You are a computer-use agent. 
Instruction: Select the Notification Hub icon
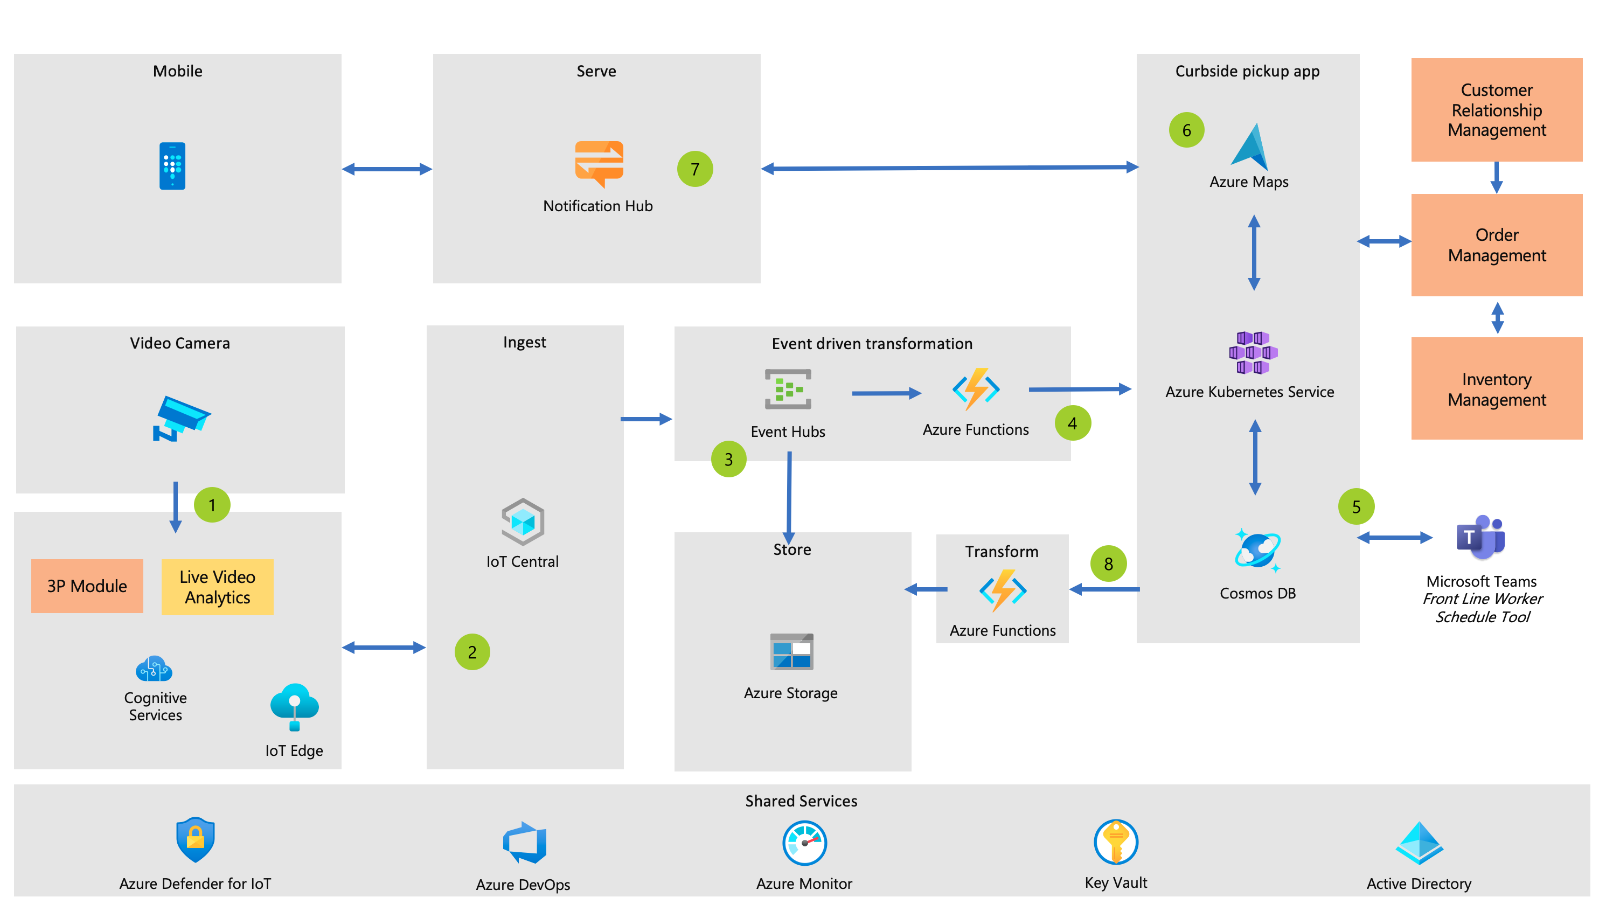tap(599, 164)
